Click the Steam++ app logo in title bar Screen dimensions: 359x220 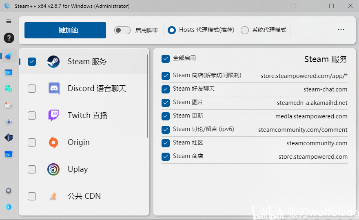7,6
